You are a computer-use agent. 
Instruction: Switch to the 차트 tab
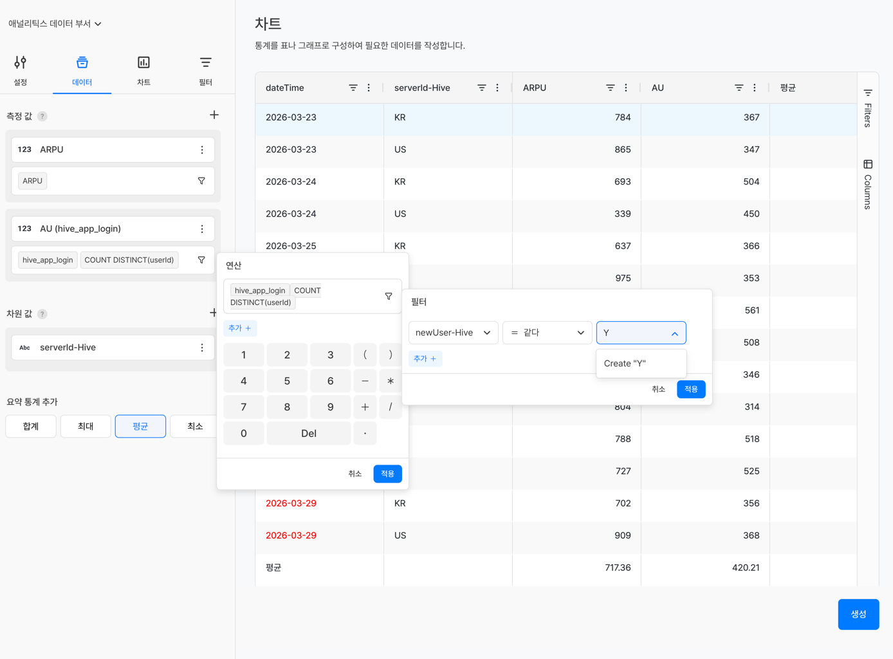point(143,70)
